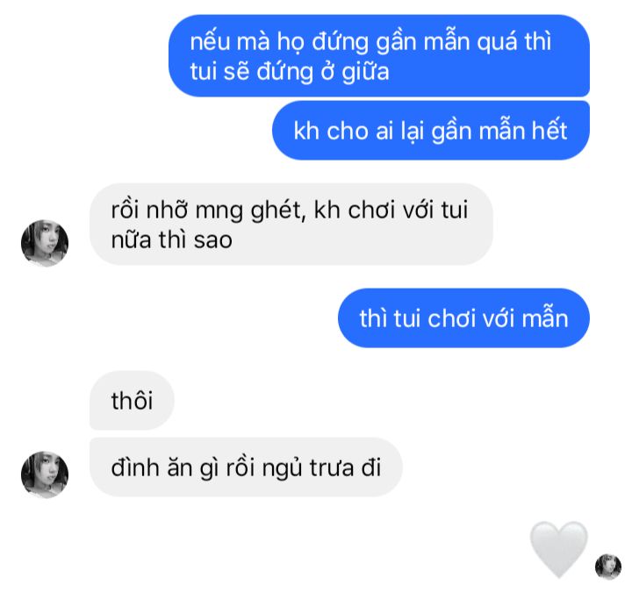Tap 'kh cho ai' at the start of the second blue bubble

click(343, 131)
